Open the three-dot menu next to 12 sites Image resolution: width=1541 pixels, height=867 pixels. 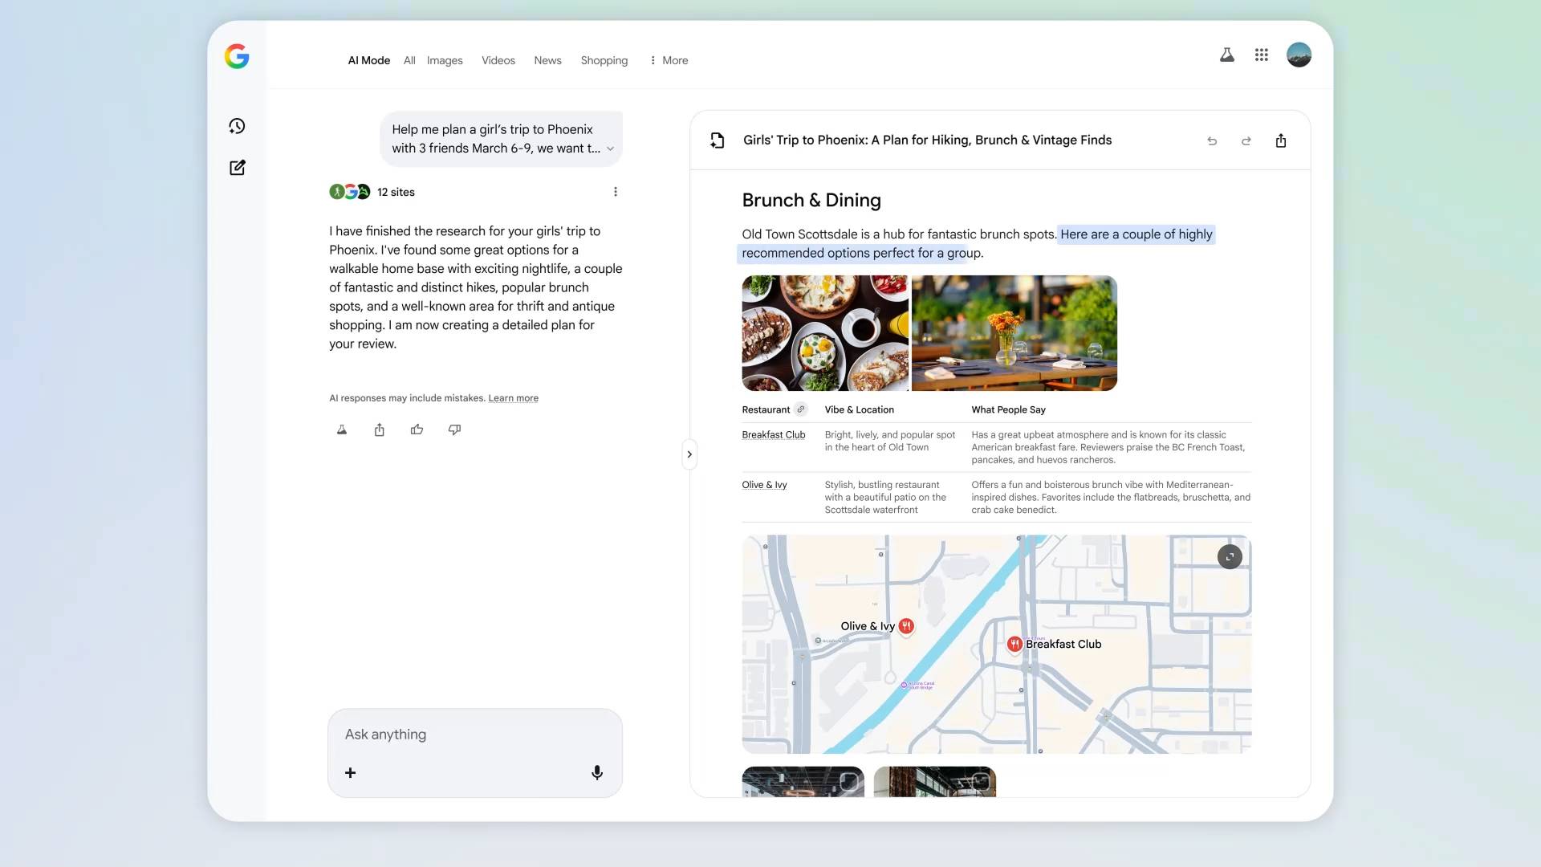(616, 192)
